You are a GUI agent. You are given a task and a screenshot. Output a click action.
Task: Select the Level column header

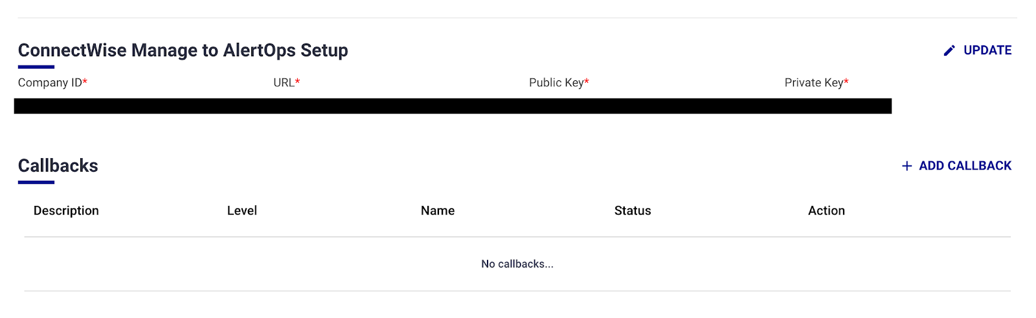(242, 210)
